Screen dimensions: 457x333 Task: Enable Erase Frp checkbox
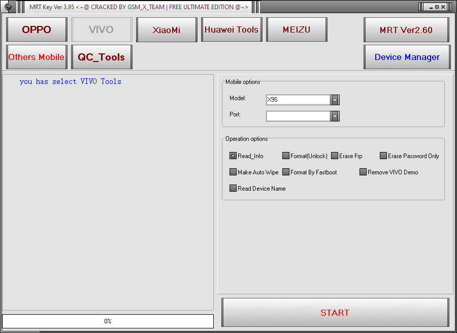335,156
